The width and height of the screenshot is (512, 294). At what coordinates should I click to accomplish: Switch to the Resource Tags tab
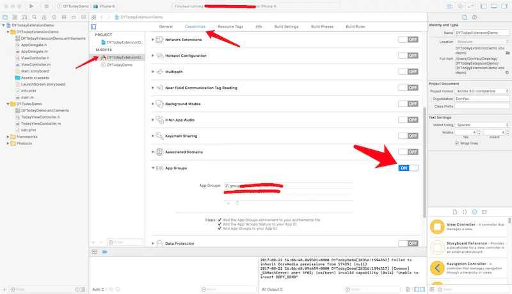coord(230,27)
